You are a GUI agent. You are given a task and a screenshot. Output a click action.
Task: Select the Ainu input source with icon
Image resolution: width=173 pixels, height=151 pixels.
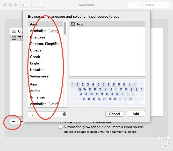(107, 24)
